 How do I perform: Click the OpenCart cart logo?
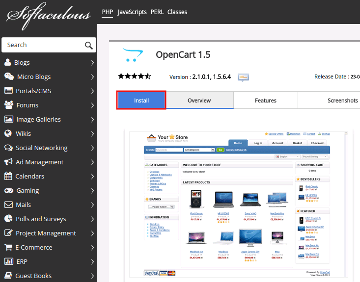133,54
